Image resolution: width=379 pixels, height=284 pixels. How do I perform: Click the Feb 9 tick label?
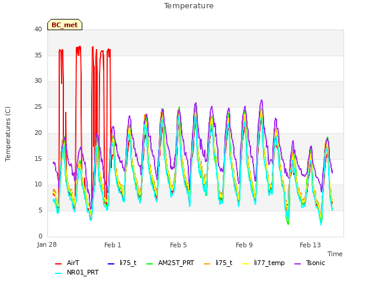(x=244, y=245)
